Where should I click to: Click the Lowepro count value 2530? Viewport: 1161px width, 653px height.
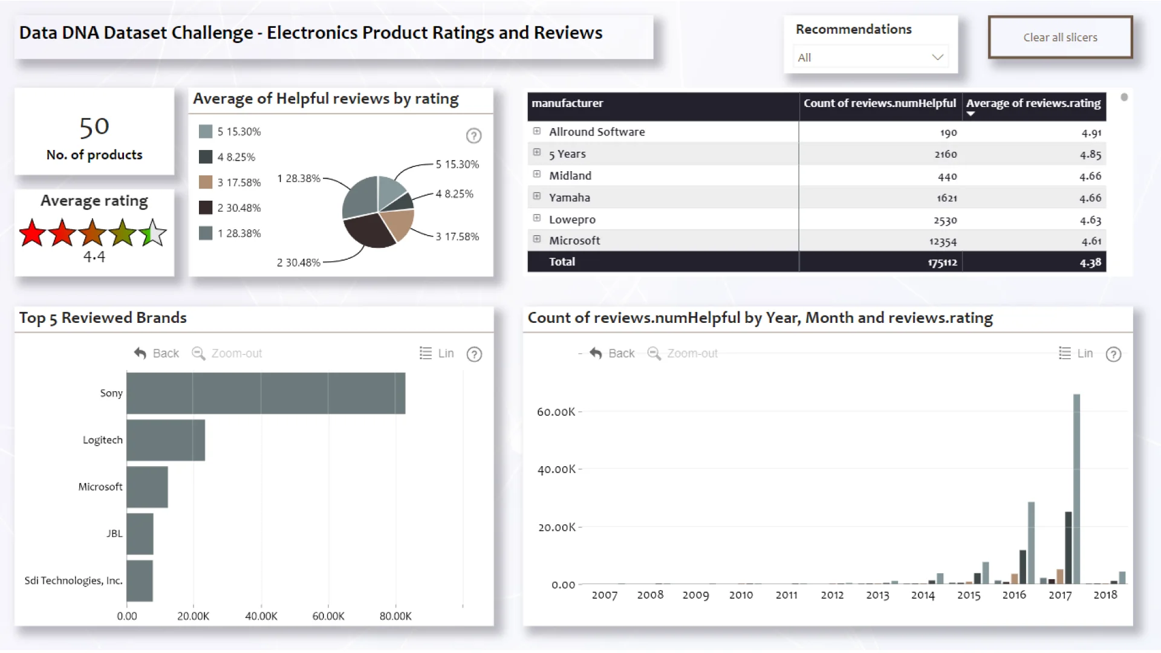click(x=945, y=220)
